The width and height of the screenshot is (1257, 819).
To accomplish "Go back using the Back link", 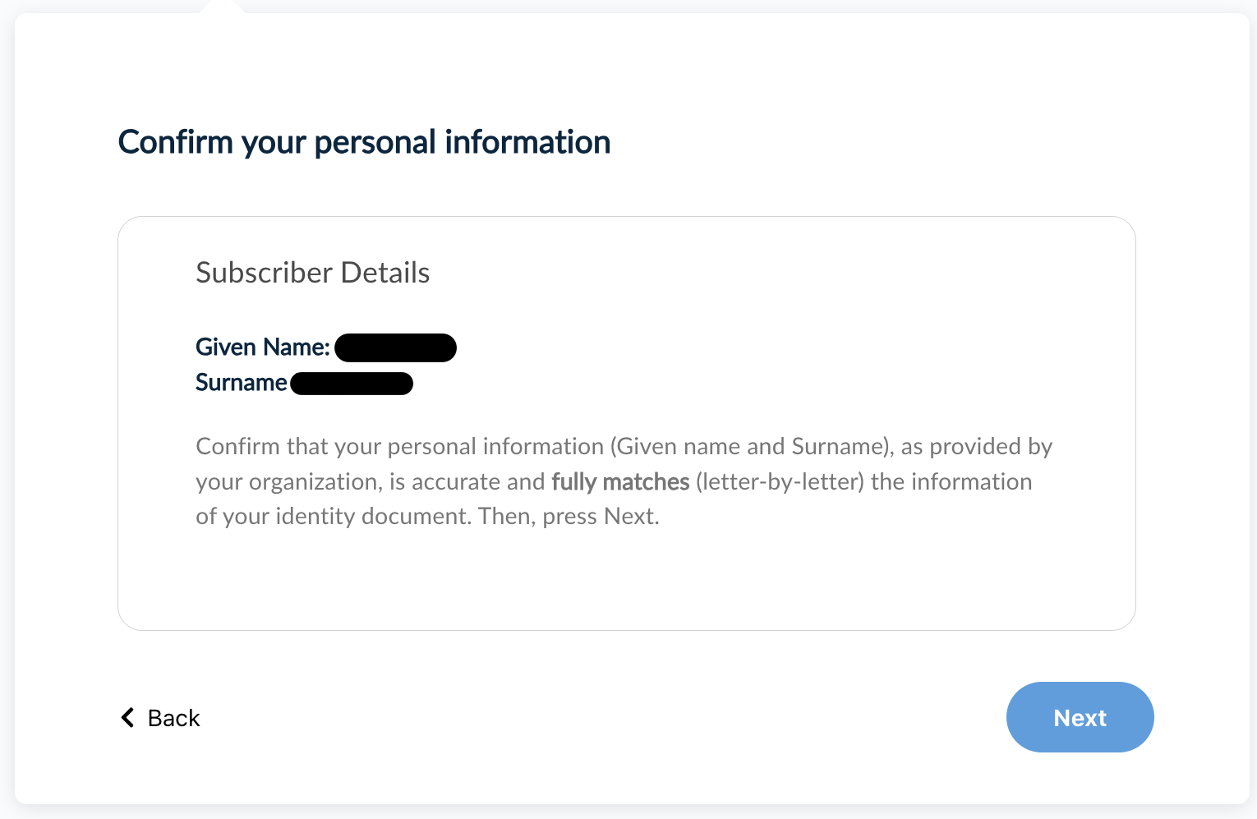I will (x=173, y=718).
